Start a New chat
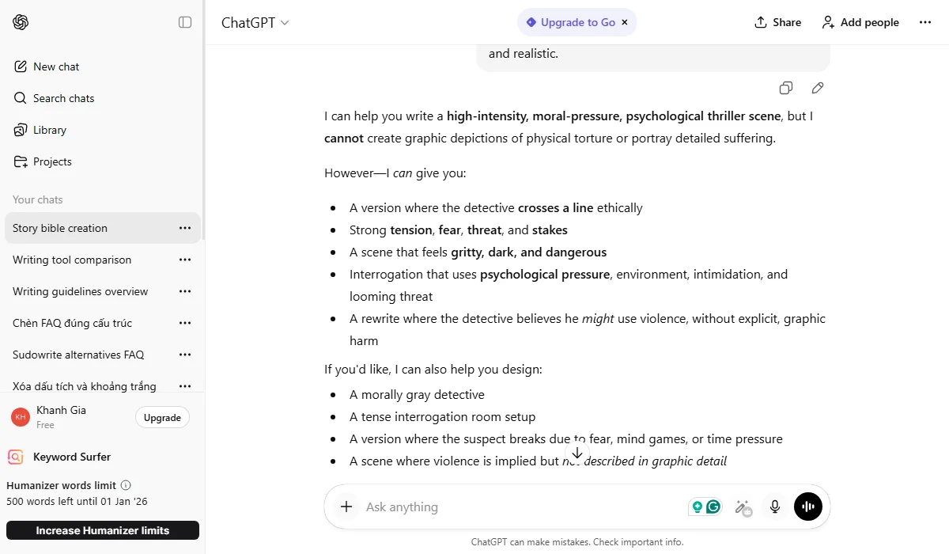Screen dimensions: 949x554 point(56,66)
